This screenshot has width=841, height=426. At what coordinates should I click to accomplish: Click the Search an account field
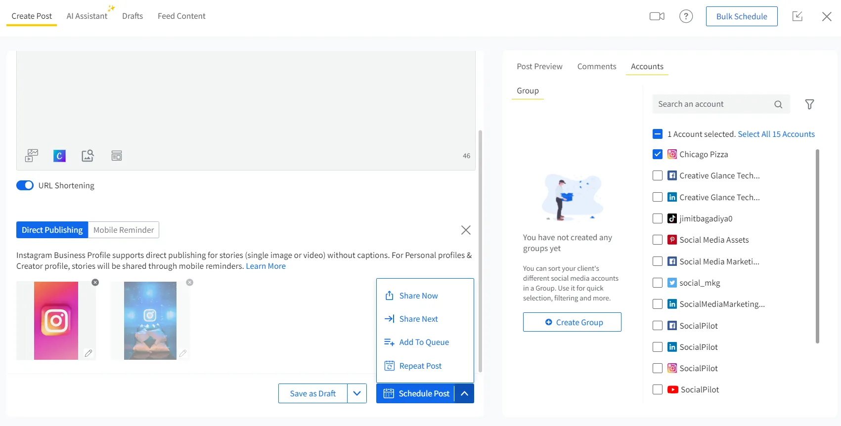712,104
